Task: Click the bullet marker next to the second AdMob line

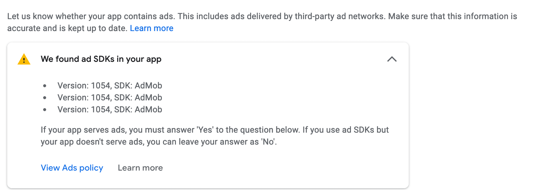Action: point(45,98)
